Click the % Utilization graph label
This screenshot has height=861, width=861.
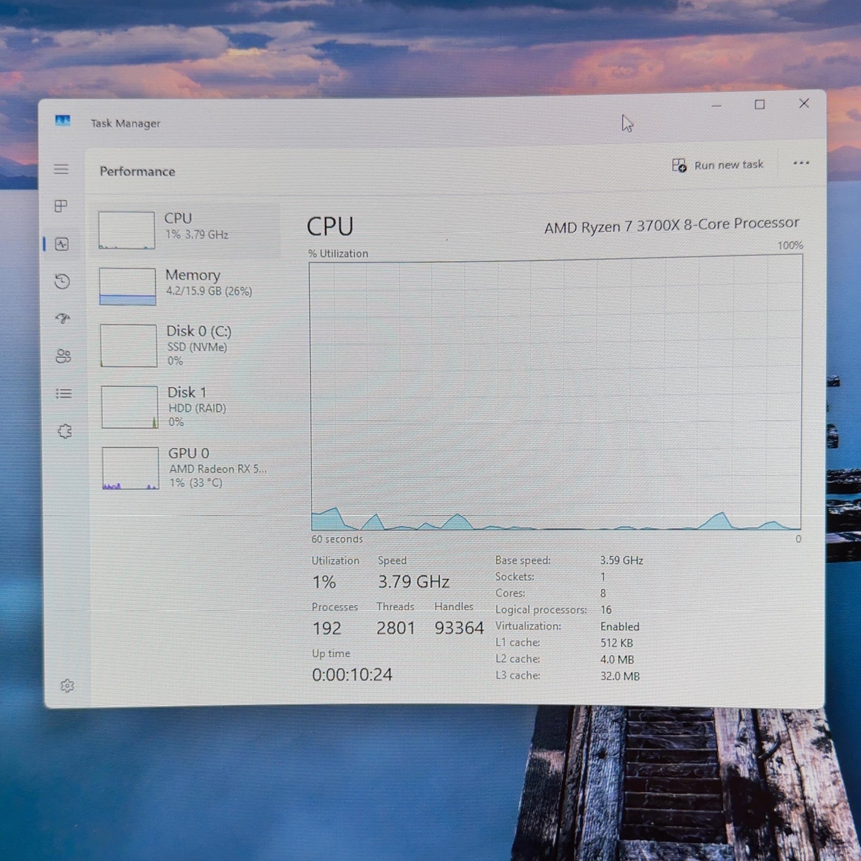click(338, 253)
